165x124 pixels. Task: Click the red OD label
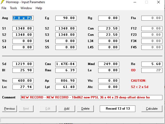(x=133, y=70)
